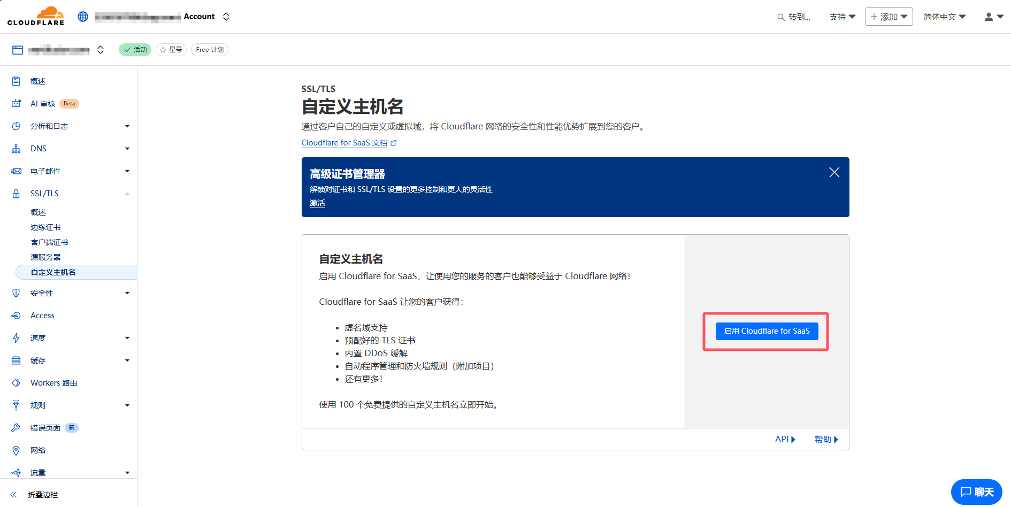This screenshot has width=1011, height=507.
Task: Click the 电子邮件 envelope icon
Action: tap(16, 171)
